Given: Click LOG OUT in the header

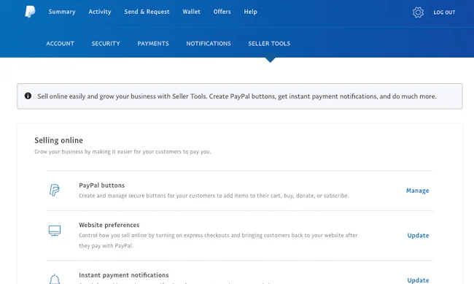Looking at the screenshot, I should click(444, 12).
